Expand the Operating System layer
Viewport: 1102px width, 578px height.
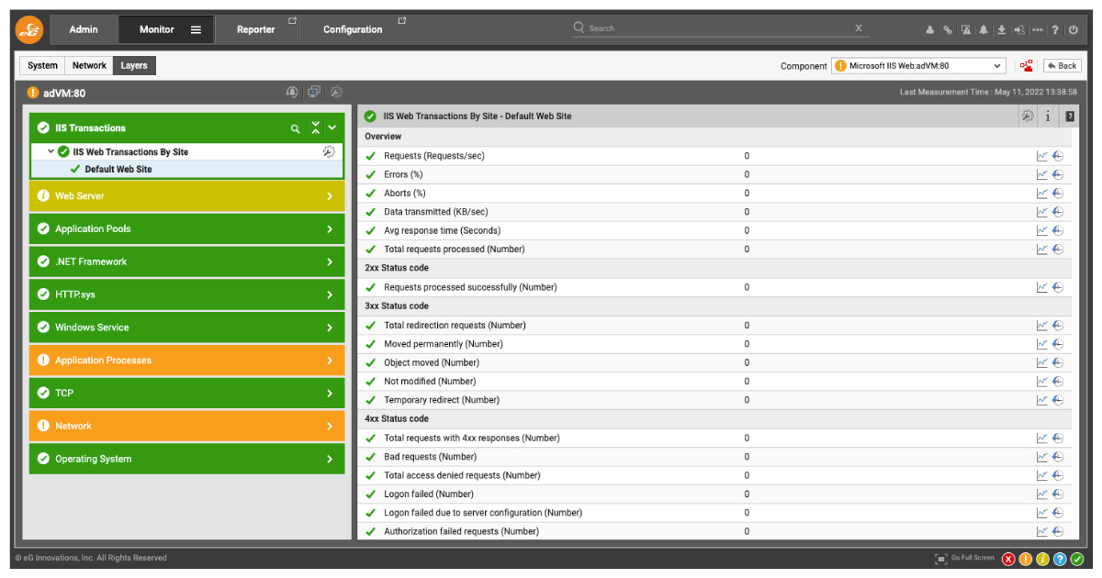186,459
